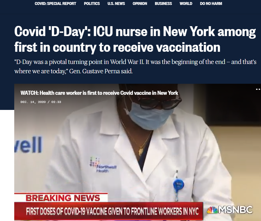Open the Covid: Special Report section
Screen dimensions: 261x221
click(x=55, y=3)
